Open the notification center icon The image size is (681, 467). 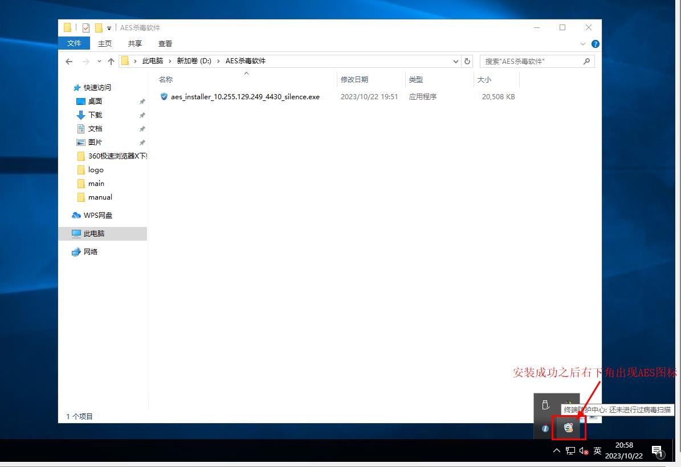657,451
